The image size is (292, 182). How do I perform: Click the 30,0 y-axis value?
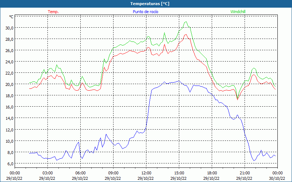pos(9,28)
